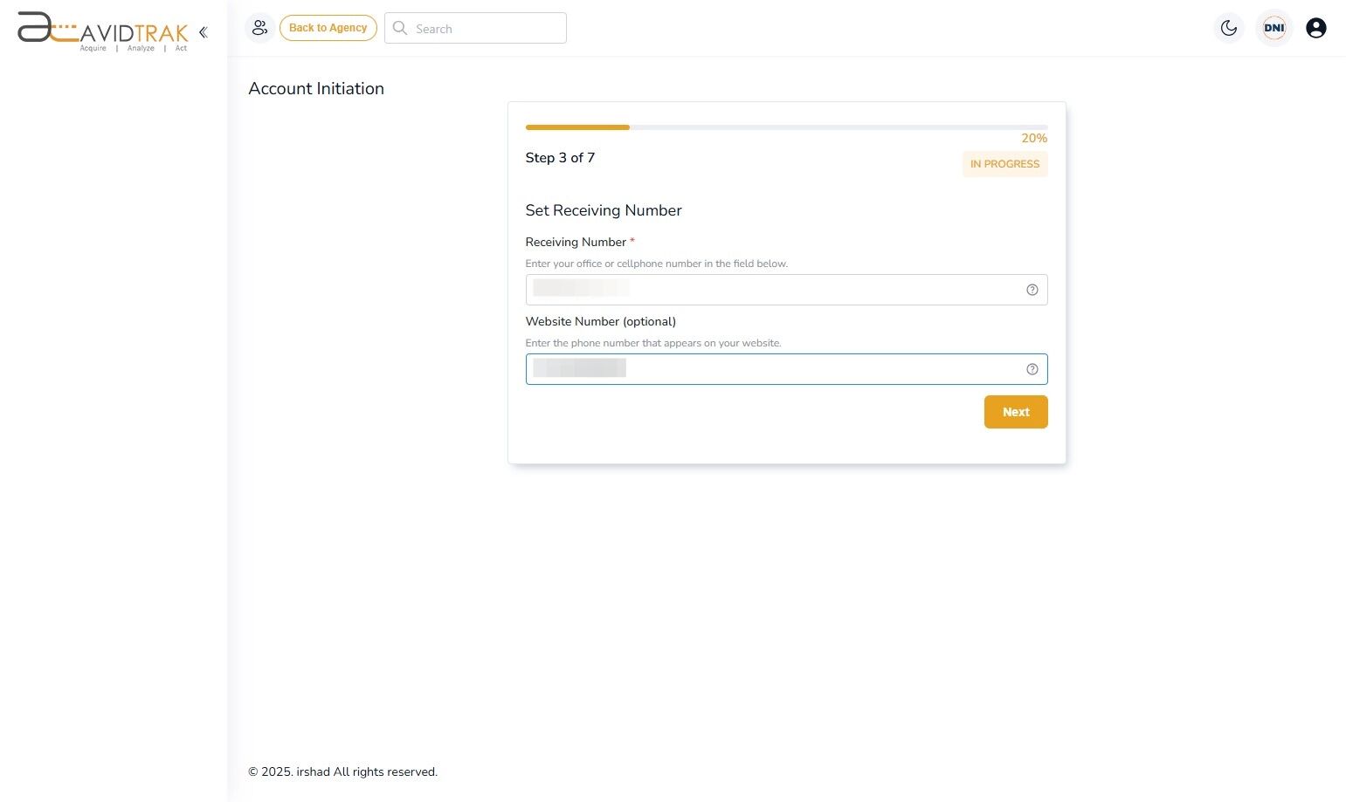This screenshot has width=1346, height=802.
Task: Focus the Receiving Number input field
Action: 769,289
